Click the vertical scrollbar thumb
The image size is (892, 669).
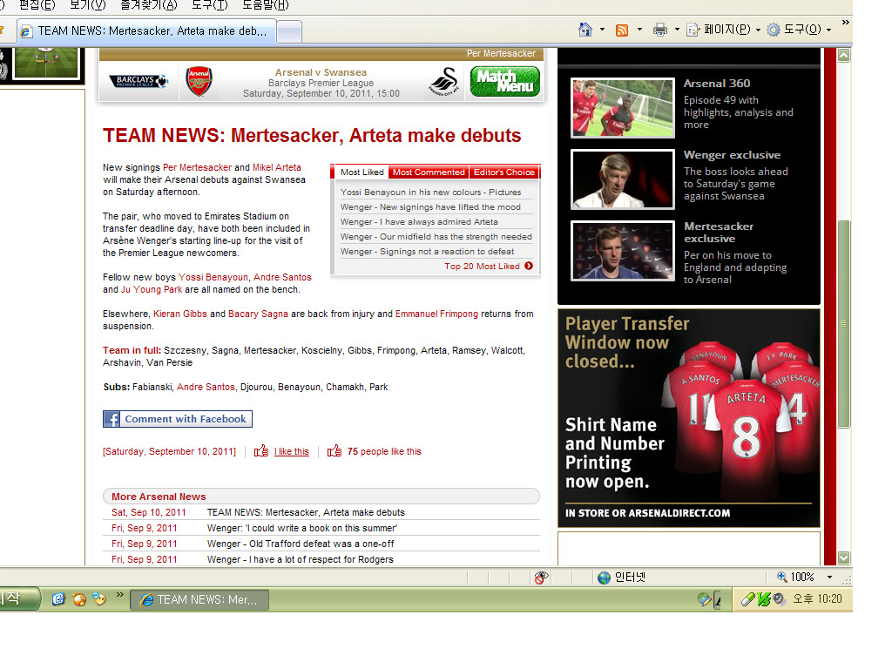pos(843,324)
